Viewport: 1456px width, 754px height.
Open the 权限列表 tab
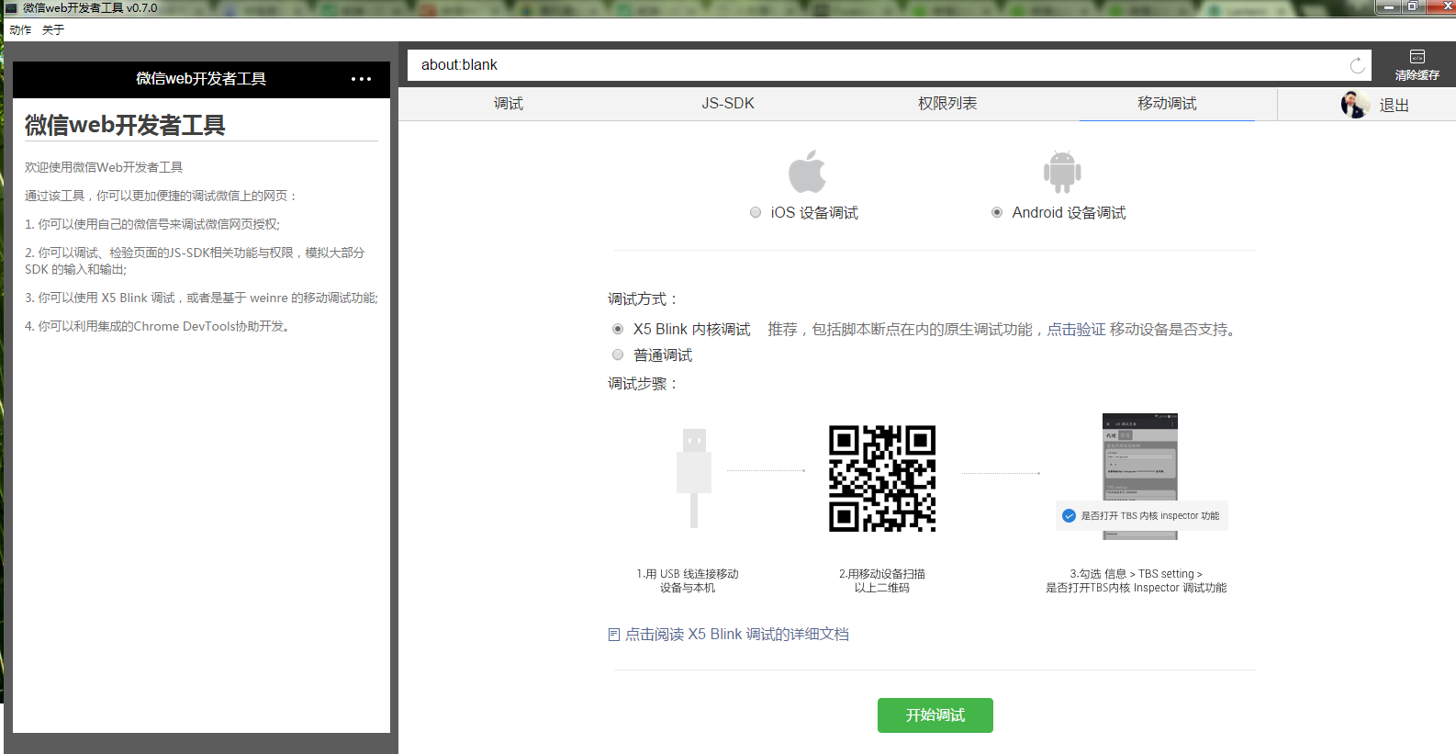pos(947,104)
